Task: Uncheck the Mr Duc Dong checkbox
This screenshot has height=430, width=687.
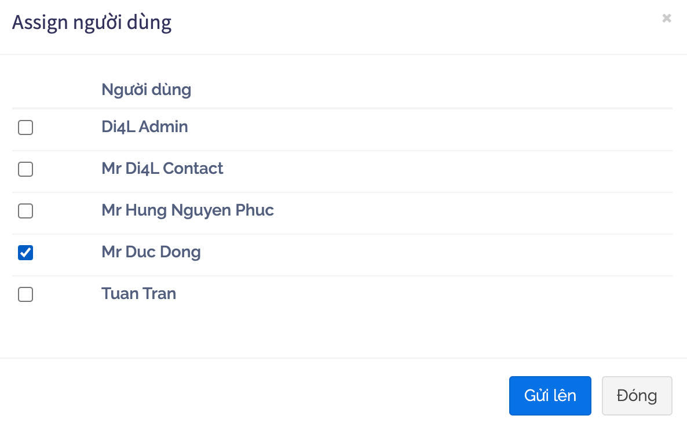Action: 25,253
